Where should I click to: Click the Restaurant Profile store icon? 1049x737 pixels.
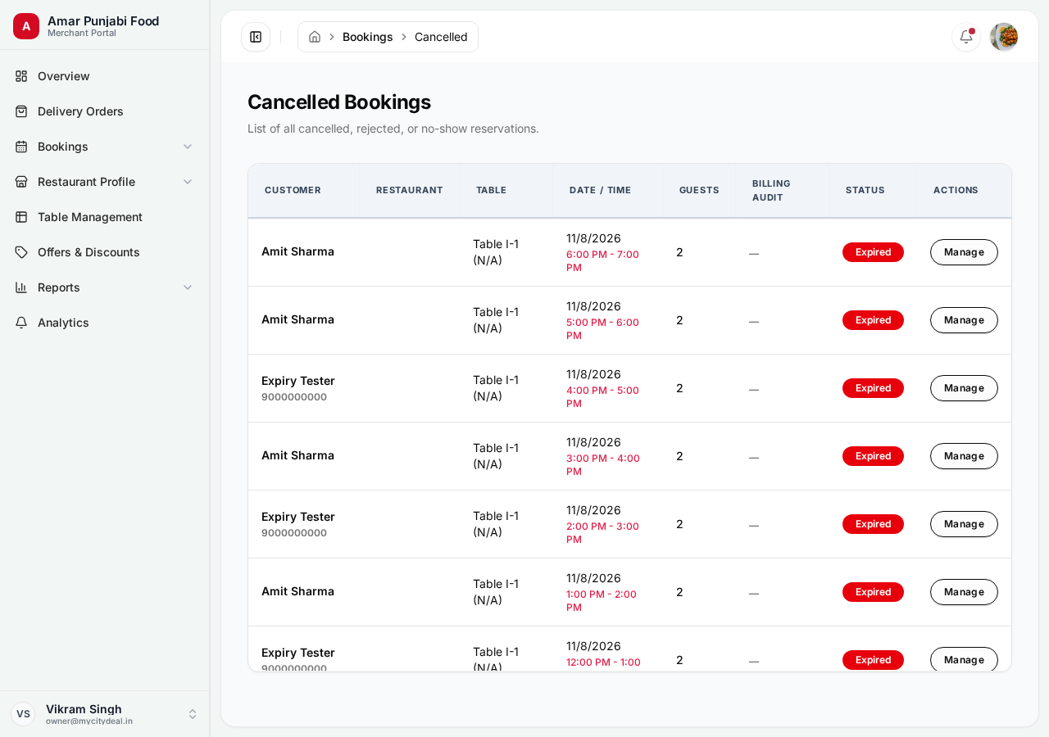21,182
